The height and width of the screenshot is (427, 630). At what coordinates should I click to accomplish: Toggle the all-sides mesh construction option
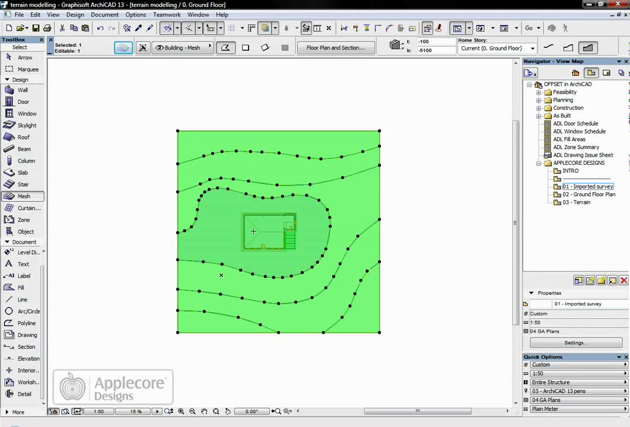coord(588,47)
